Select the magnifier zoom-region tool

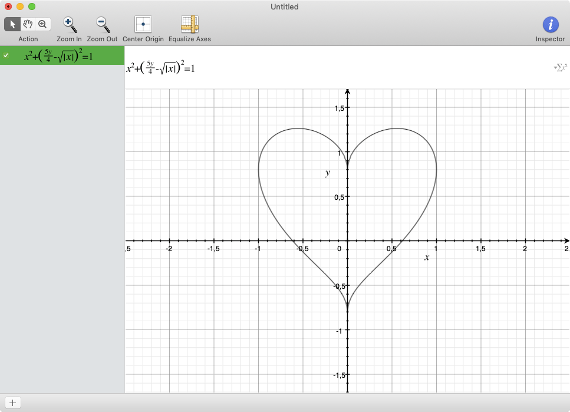(42, 24)
